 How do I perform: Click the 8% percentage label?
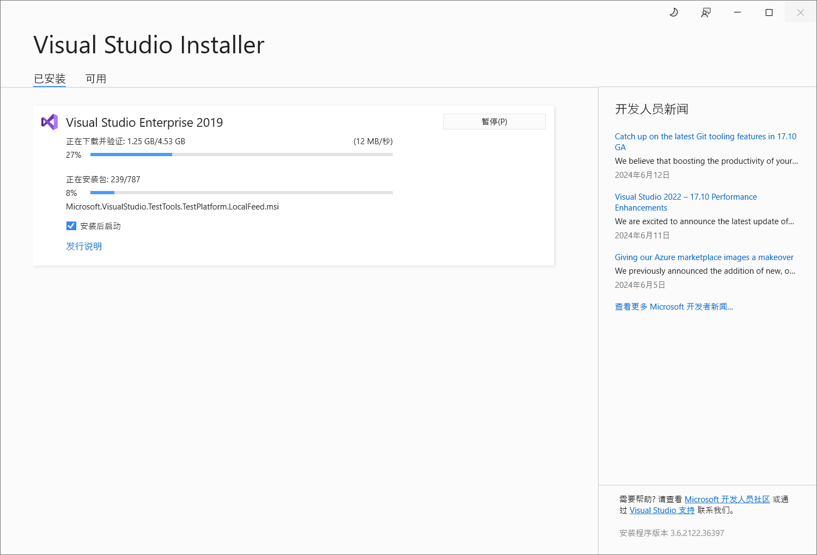[x=71, y=193]
